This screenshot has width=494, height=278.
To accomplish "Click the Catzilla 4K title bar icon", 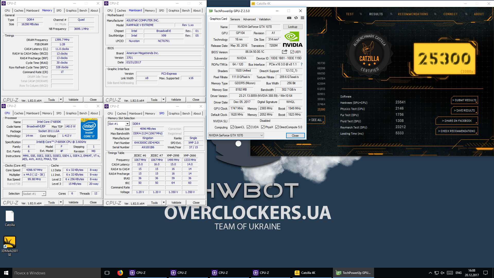I will pos(253,4).
